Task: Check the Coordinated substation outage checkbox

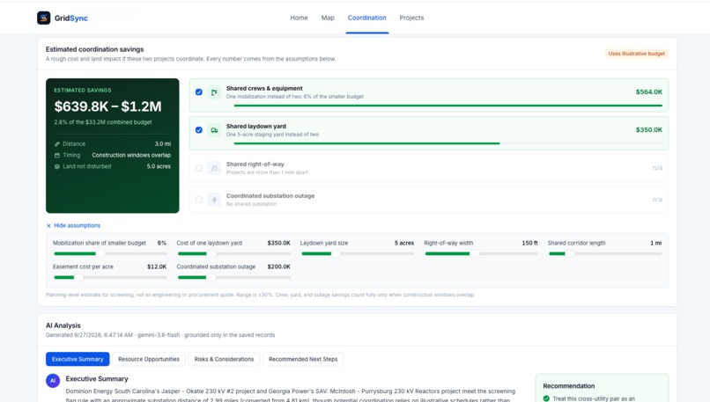Action: [199, 200]
